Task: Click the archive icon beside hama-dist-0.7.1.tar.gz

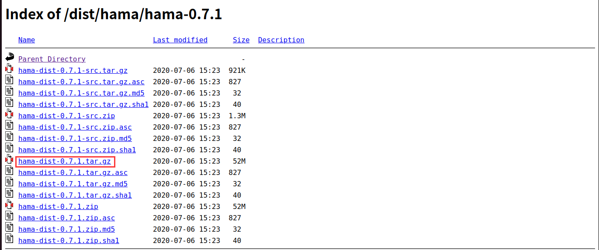Action: [x=10, y=159]
